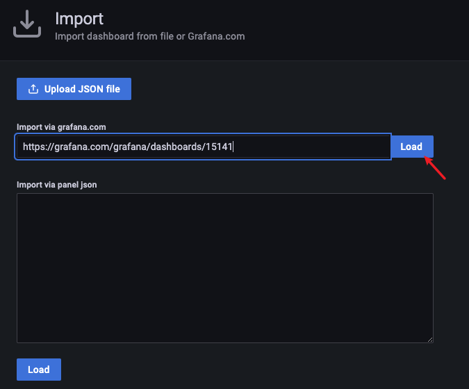Image resolution: width=469 pixels, height=389 pixels.
Task: Click the 'Import' page heading
Action: click(x=79, y=19)
